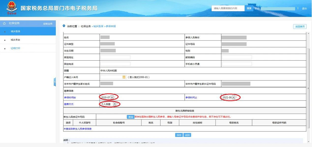This screenshot has height=147, width=312.
Task: Click the 选择 column header
Action: pyautogui.click(x=68, y=123)
